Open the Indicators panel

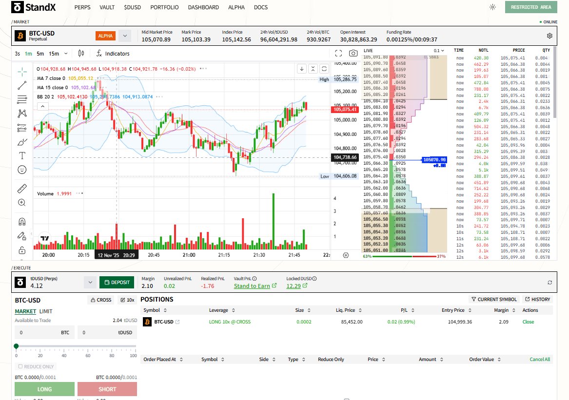113,54
